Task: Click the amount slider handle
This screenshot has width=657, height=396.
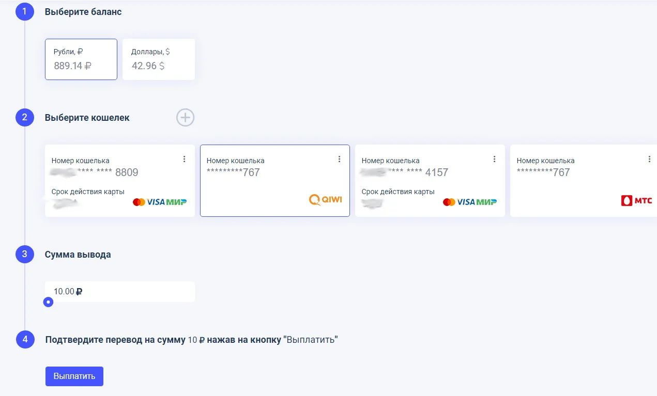Action: point(48,302)
